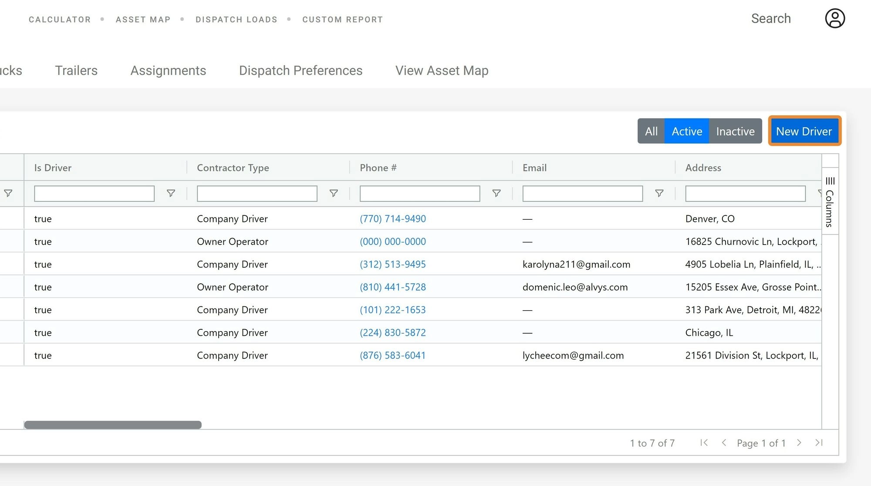
Task: Go to previous page chevron
Action: click(724, 442)
